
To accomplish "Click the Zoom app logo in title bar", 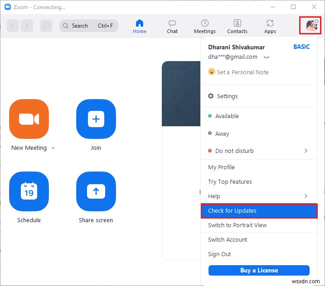I will (8, 7).
